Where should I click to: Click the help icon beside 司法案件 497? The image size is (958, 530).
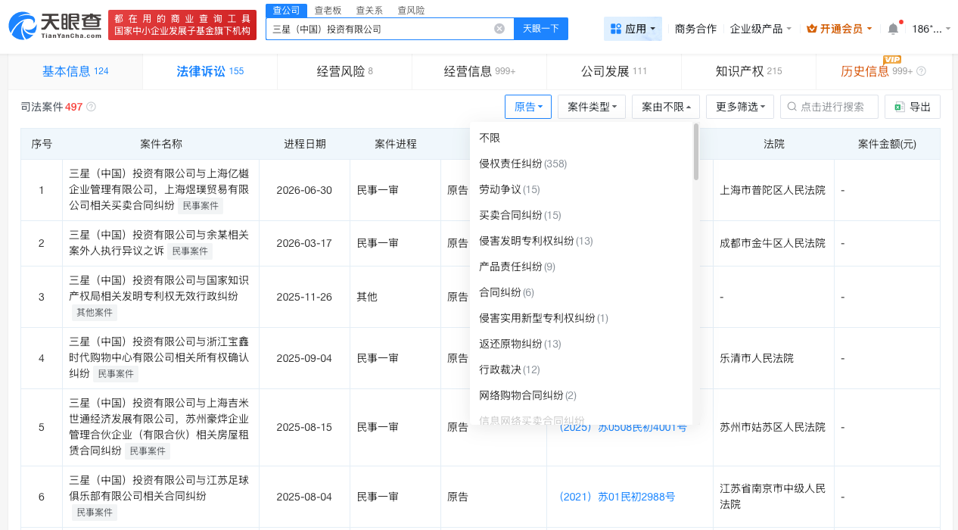point(91,107)
